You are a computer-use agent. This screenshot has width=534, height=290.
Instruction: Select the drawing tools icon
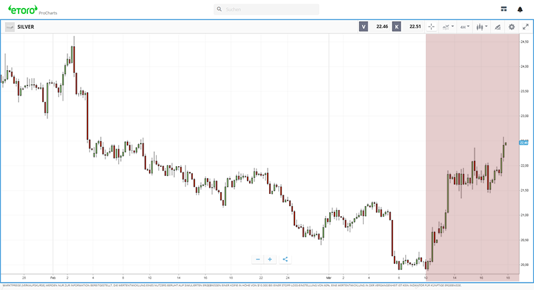[x=496, y=27]
